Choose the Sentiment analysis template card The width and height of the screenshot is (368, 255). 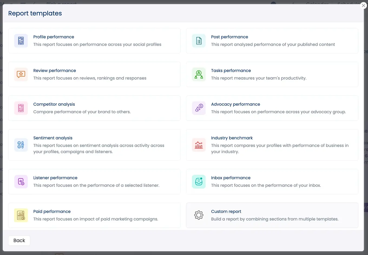point(94,145)
